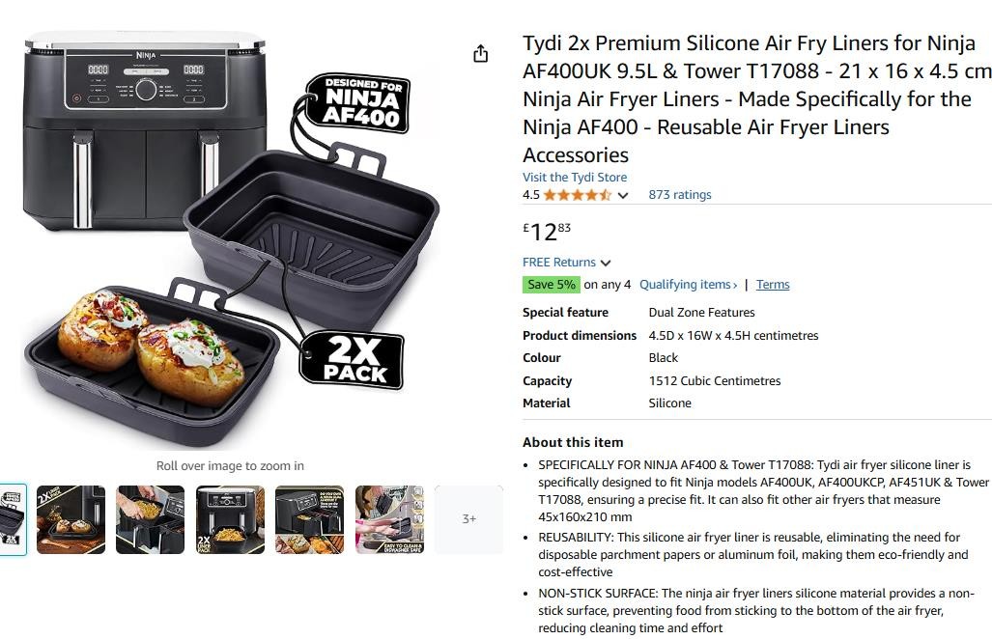This screenshot has height=639, width=992.
Task: Click the product title text
Action: (753, 98)
